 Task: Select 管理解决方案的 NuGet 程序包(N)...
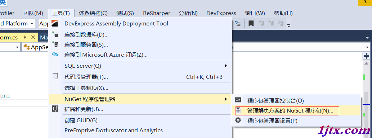click(296, 111)
